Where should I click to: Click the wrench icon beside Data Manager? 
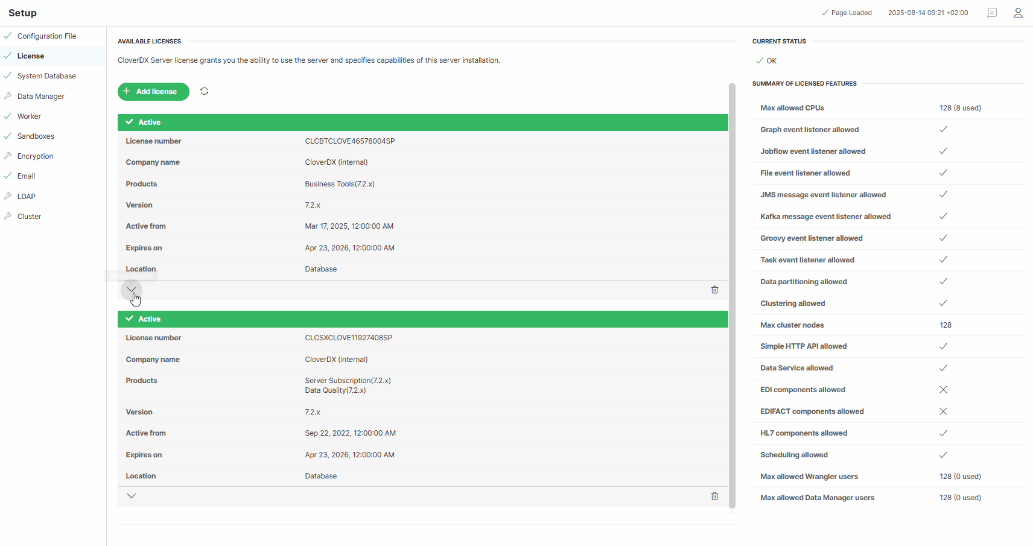point(8,96)
